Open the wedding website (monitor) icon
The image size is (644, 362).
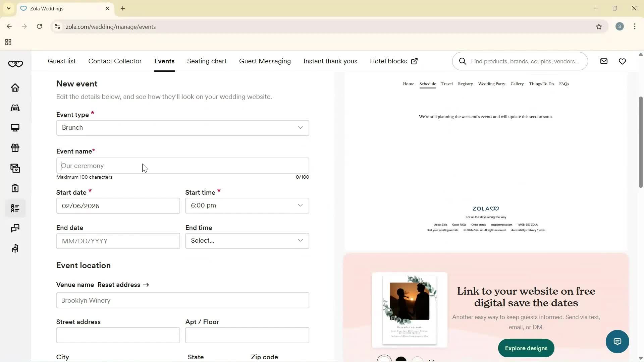15,128
